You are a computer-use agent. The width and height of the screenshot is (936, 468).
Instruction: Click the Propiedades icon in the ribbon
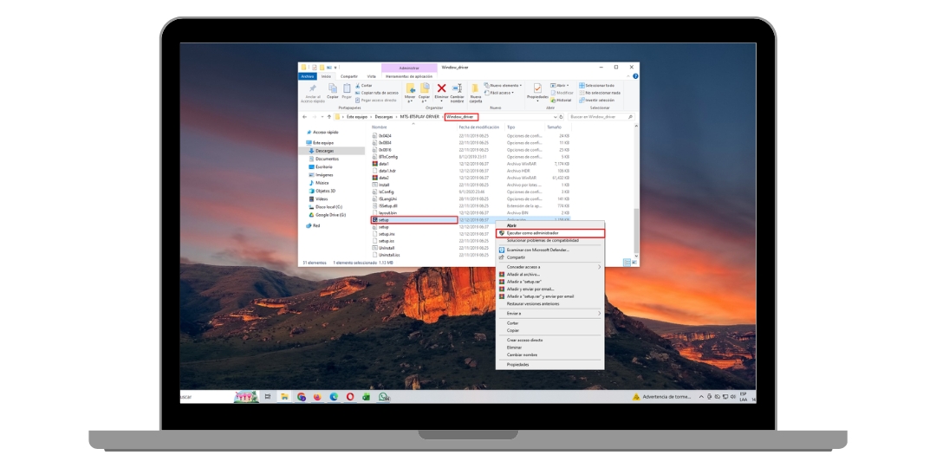tap(537, 89)
